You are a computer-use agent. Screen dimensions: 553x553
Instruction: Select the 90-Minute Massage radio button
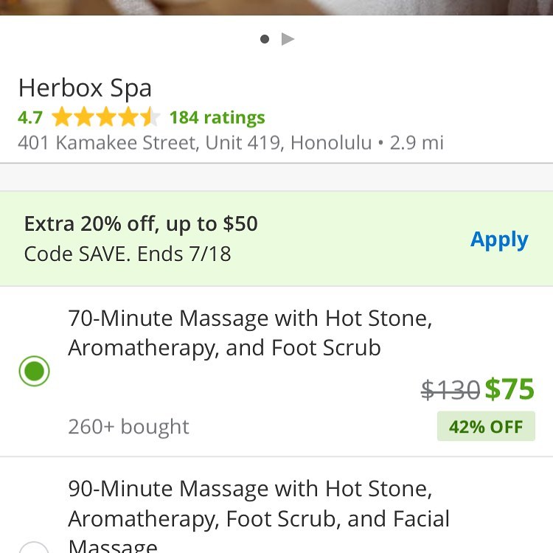pos(34,548)
